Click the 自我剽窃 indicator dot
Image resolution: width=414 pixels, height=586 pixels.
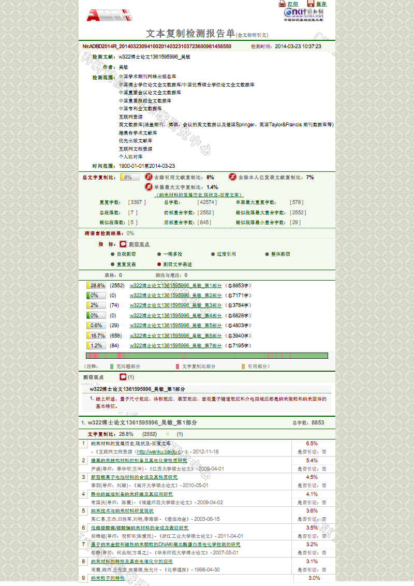(112, 254)
